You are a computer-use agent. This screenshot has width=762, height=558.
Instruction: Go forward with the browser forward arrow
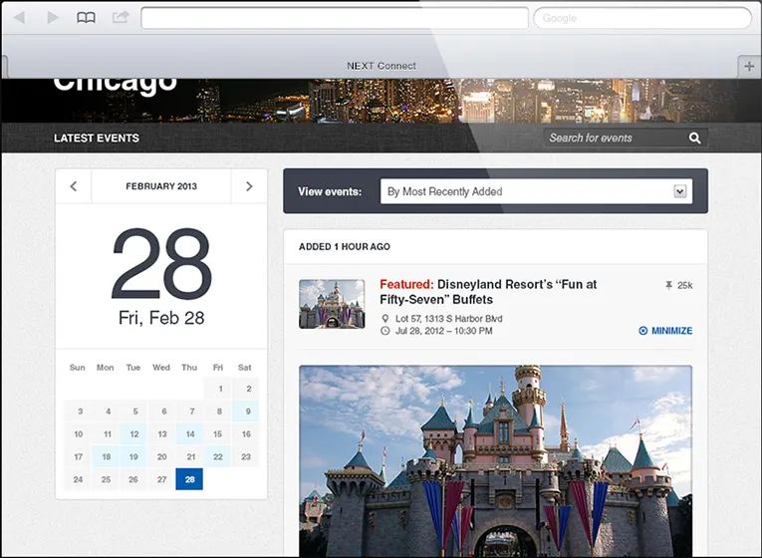pyautogui.click(x=53, y=18)
